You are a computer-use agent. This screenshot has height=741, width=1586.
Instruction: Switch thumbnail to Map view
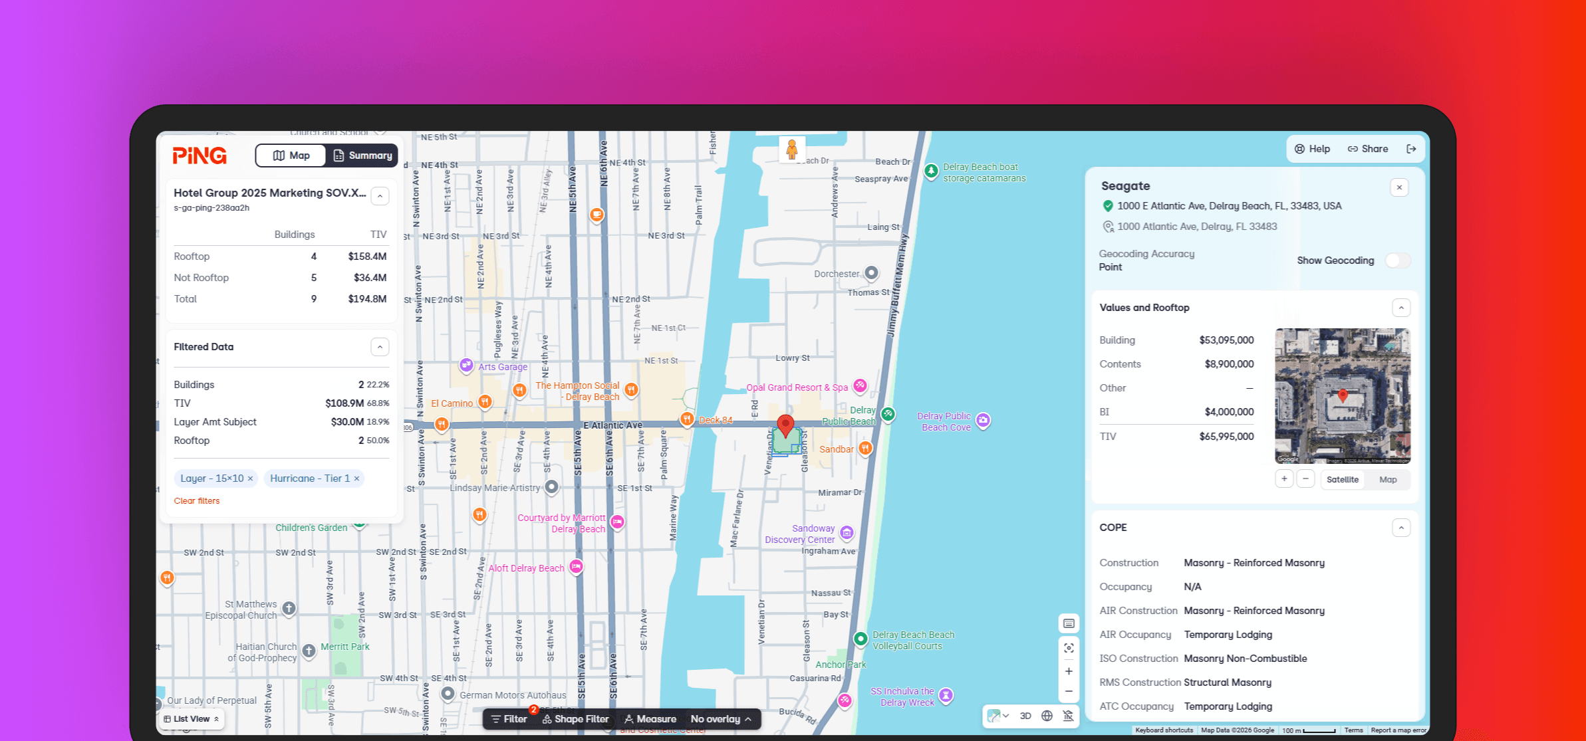(1388, 479)
